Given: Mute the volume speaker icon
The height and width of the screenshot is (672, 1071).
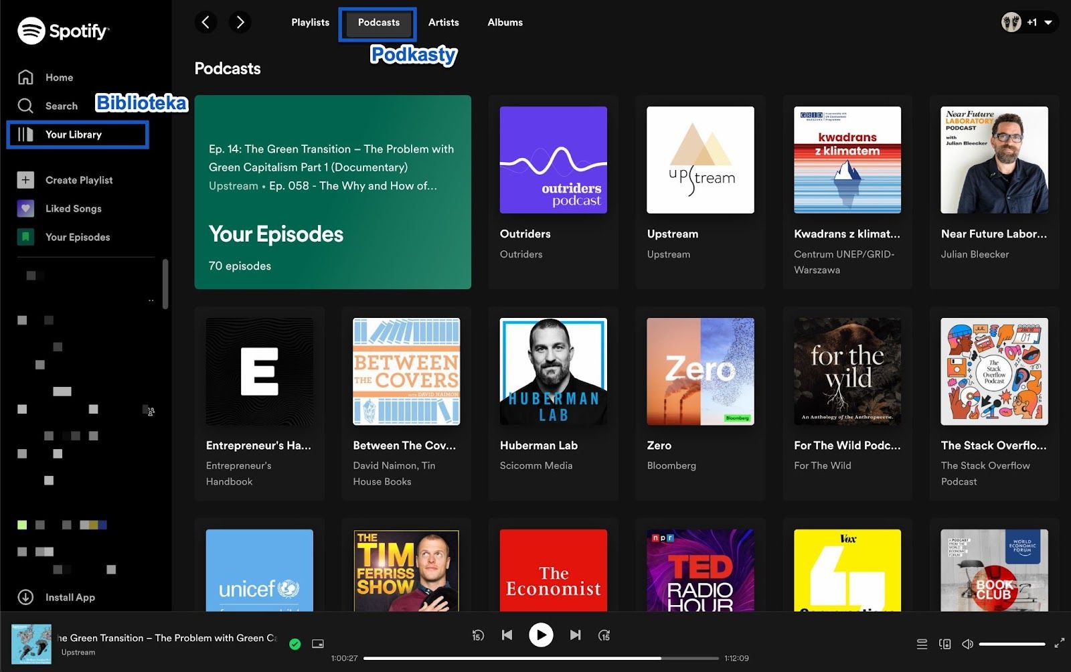Looking at the screenshot, I should coord(967,644).
